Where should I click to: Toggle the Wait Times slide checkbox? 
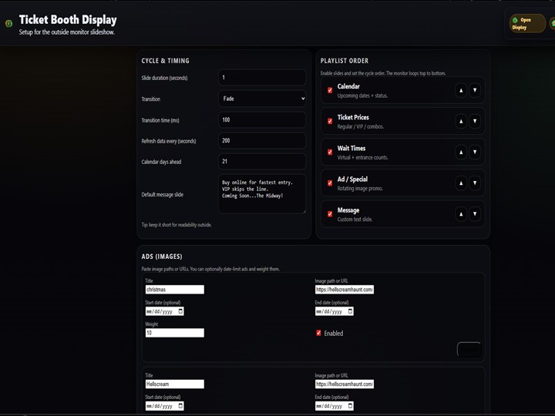point(330,152)
